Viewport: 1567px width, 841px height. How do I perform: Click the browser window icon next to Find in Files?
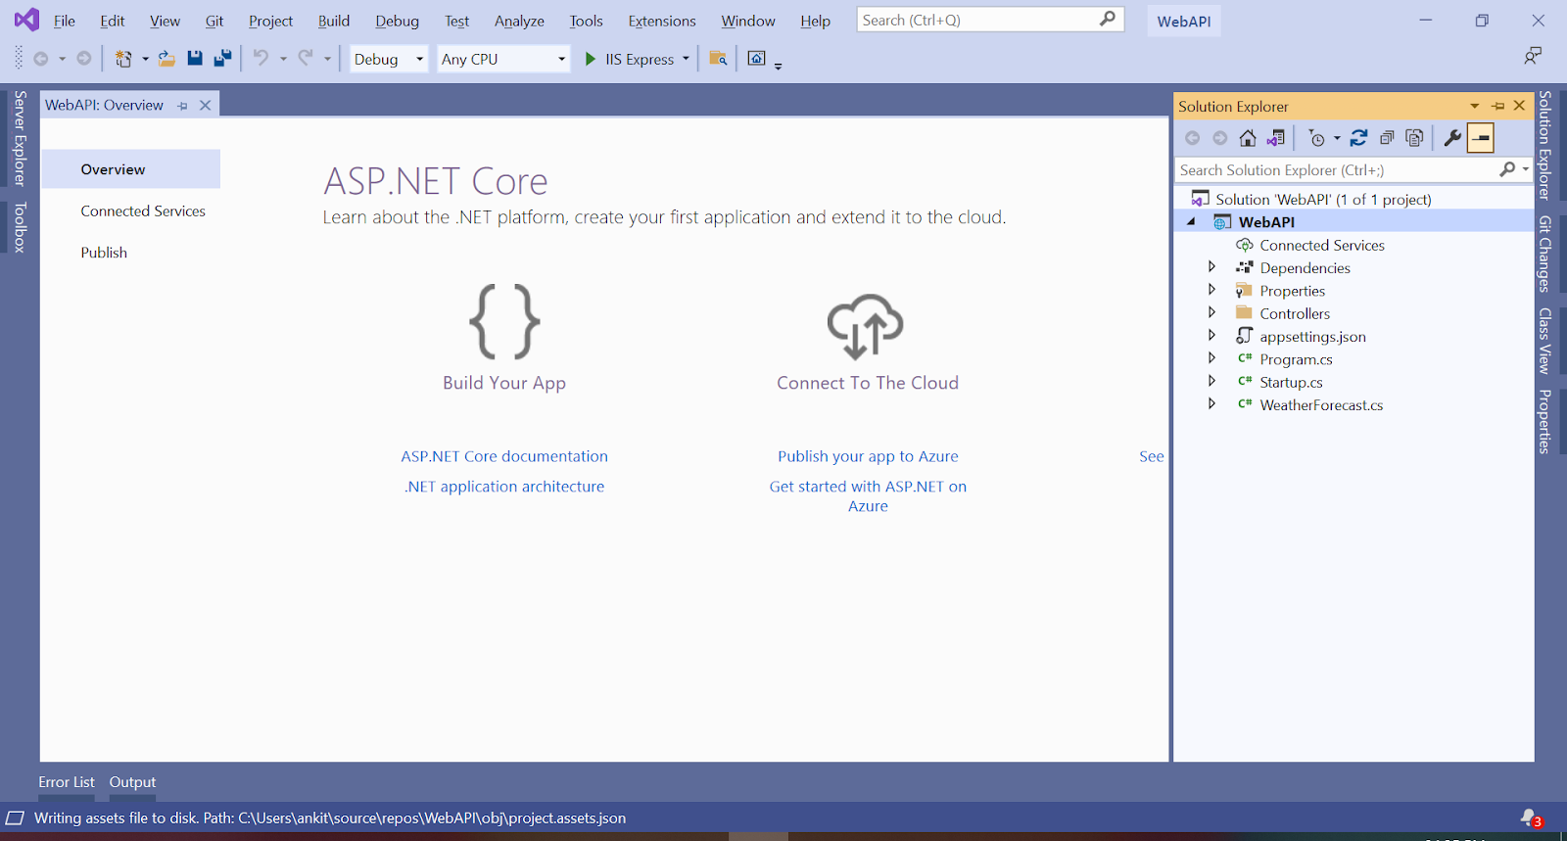[x=756, y=59]
